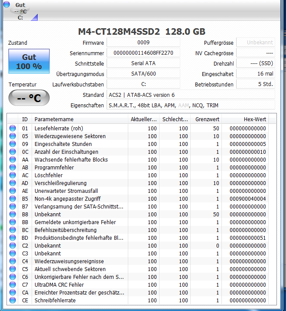Viewport: 286px width, 311px height.
Task: Click the Hex-Wert column header
Action: pyautogui.click(x=245, y=119)
